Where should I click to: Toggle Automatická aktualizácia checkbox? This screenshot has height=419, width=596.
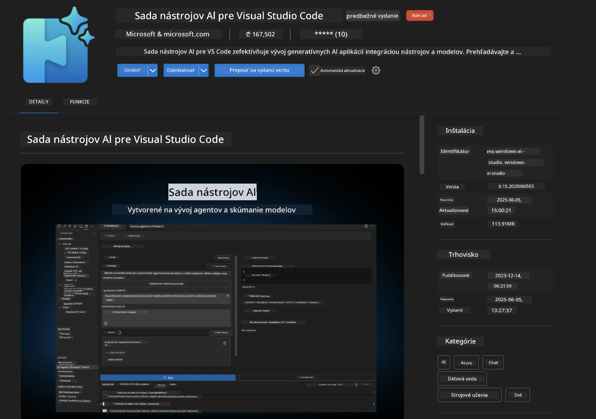point(314,70)
